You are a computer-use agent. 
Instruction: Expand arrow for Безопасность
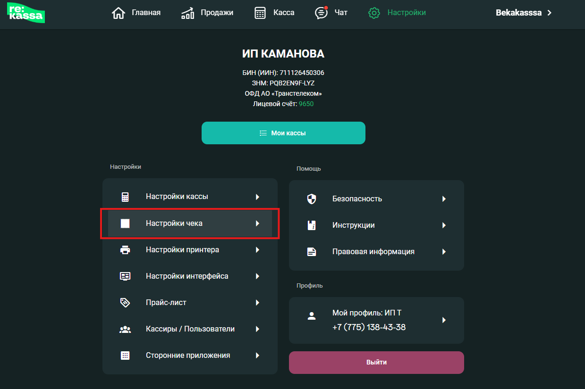click(x=444, y=199)
